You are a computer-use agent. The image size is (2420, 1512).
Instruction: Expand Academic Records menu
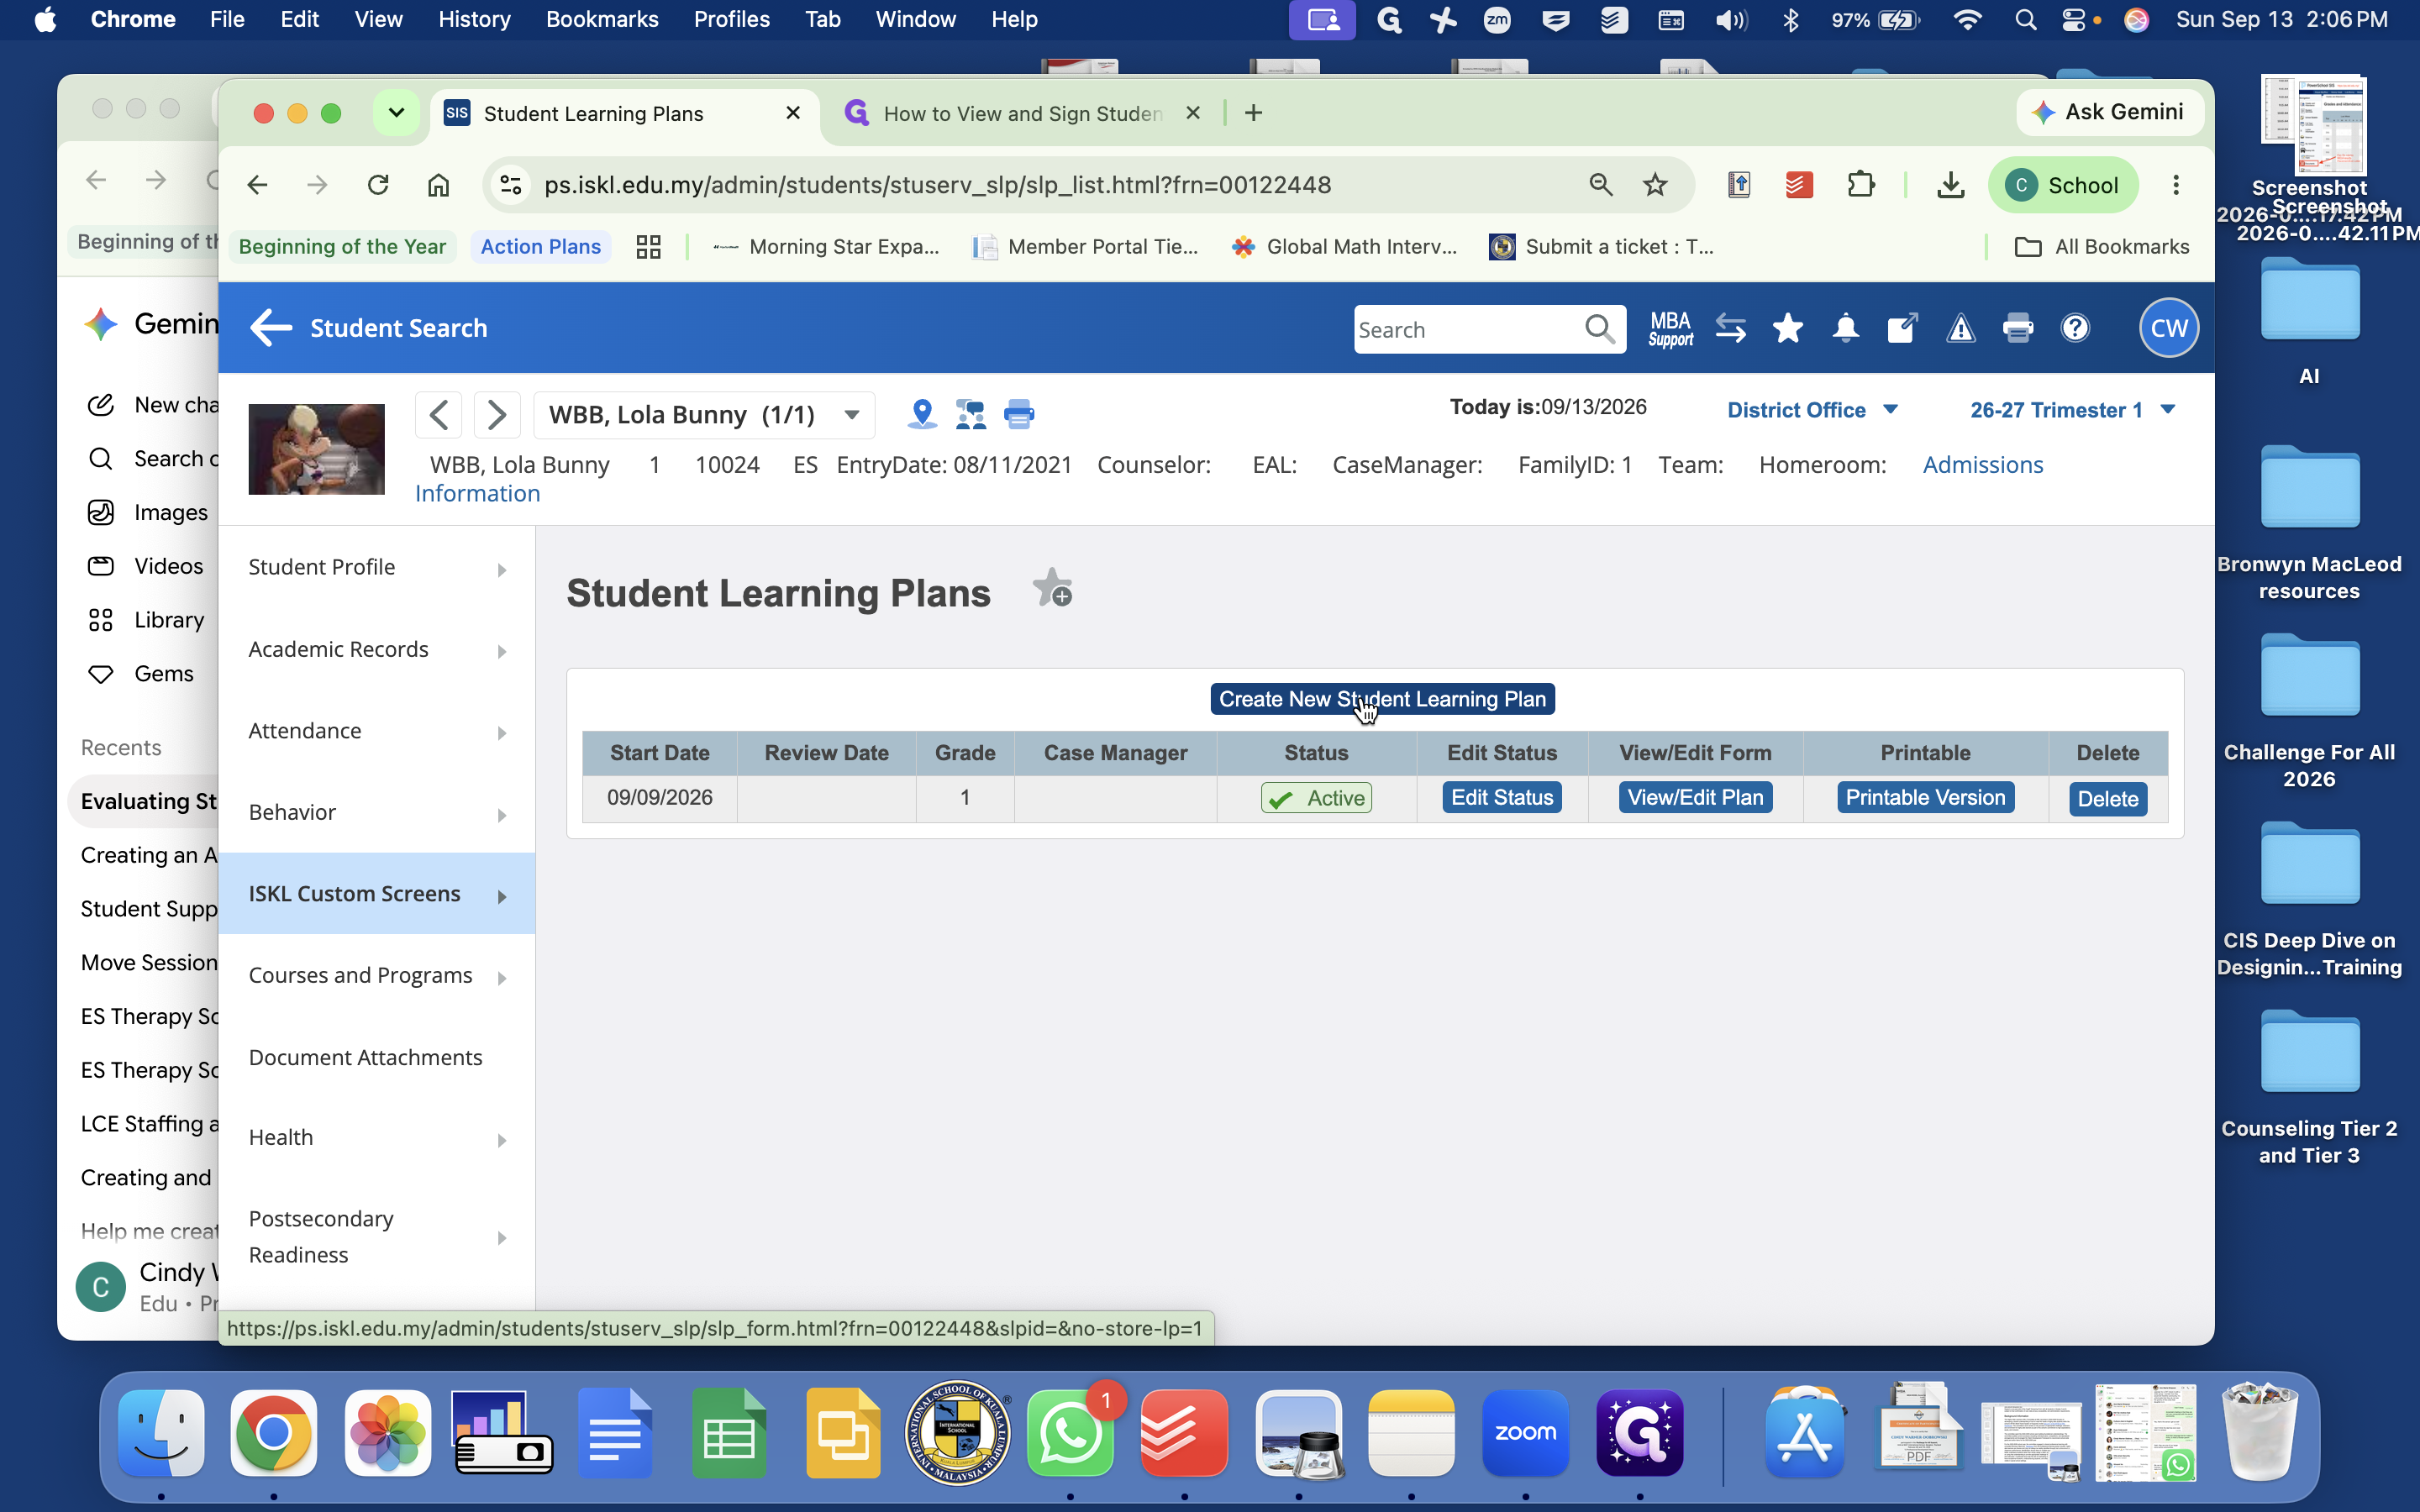click(x=377, y=649)
